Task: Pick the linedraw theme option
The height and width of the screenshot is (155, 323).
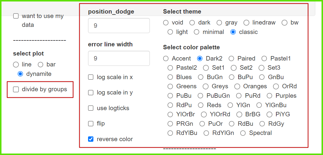Action: tap(246, 22)
